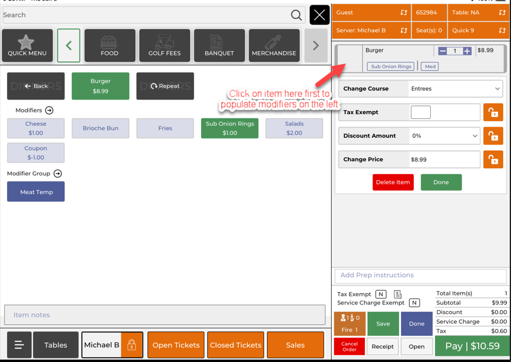This screenshot has height=362, width=511.
Task: Toggle Service Charge Exempt N indicator
Action: pyautogui.click(x=414, y=303)
